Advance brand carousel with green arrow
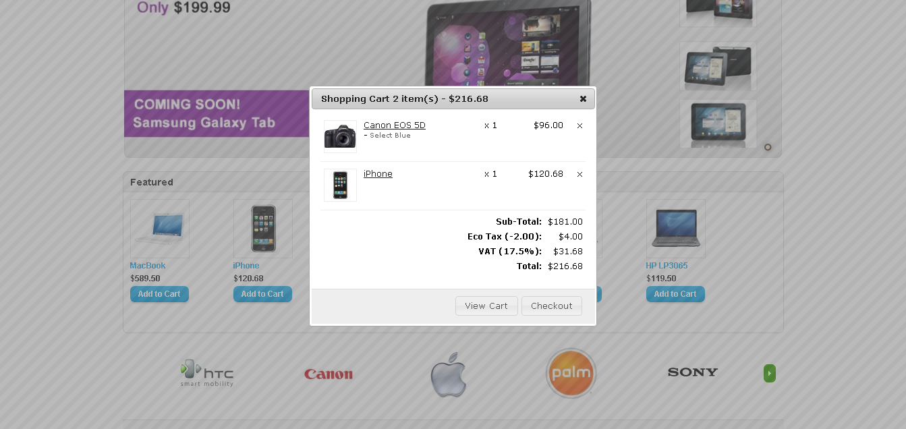The height and width of the screenshot is (429, 906). (770, 373)
